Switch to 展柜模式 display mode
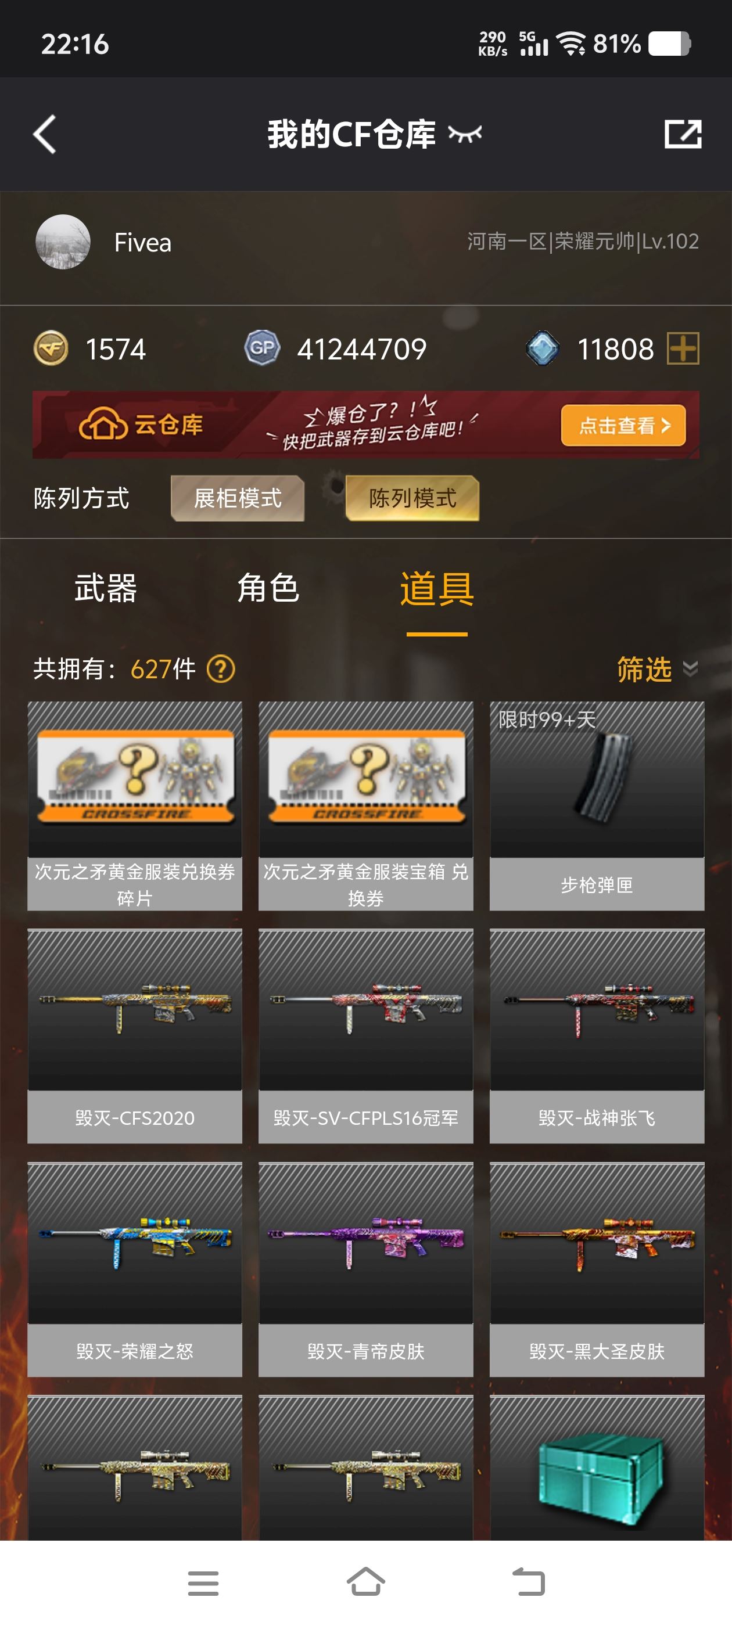The height and width of the screenshot is (1626, 732). point(238,498)
